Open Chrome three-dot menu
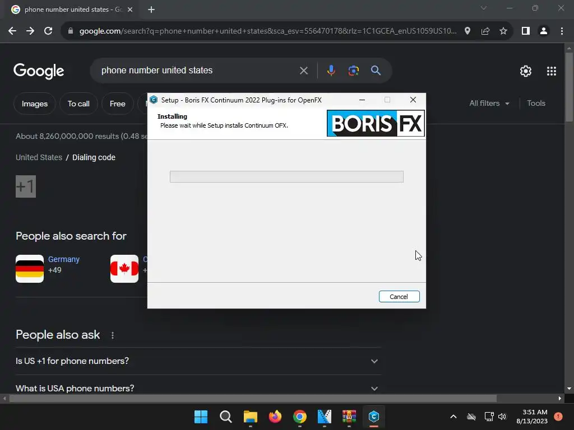Screen dimensions: 574x430 562,31
